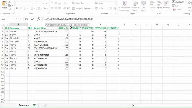Click the Orientation text angle icon
This screenshot has width=192, height=108.
tap(65, 3)
